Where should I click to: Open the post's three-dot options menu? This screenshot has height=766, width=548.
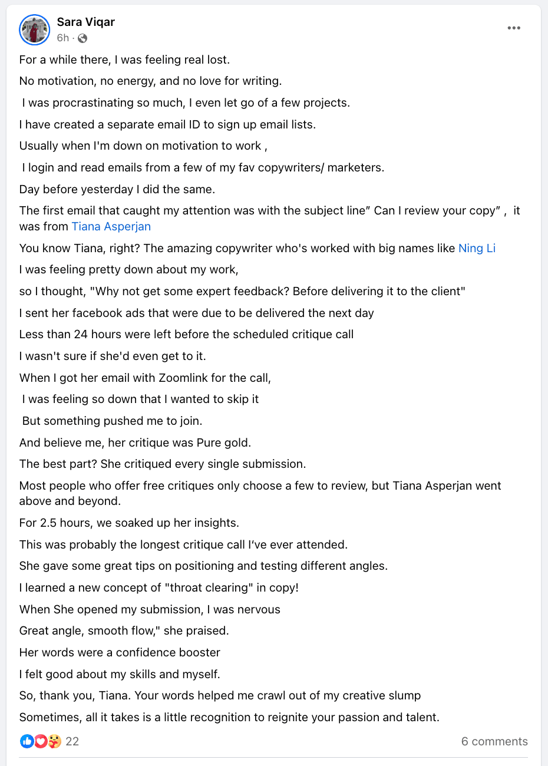pyautogui.click(x=514, y=28)
